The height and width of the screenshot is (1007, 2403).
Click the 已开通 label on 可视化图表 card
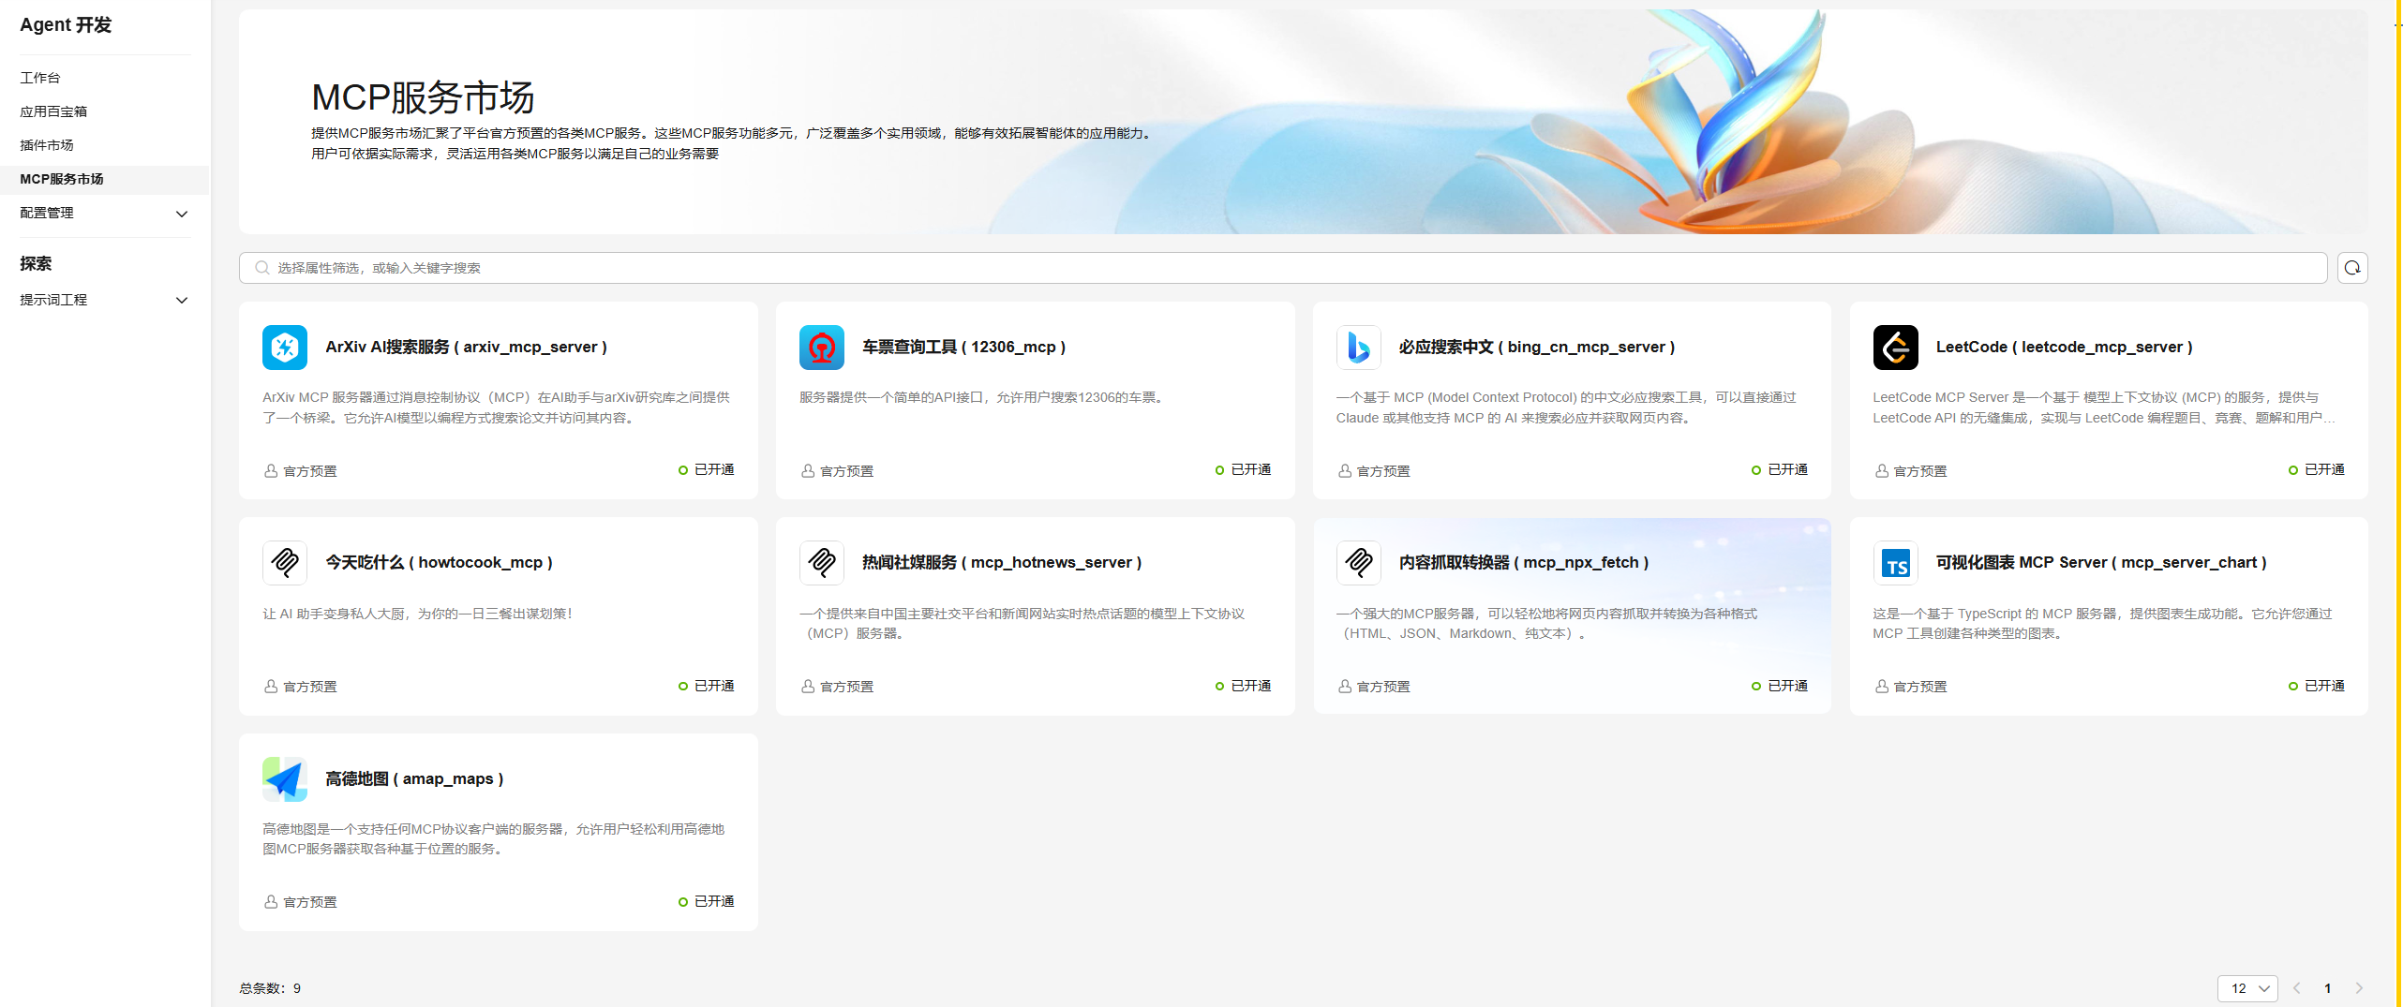(2325, 687)
